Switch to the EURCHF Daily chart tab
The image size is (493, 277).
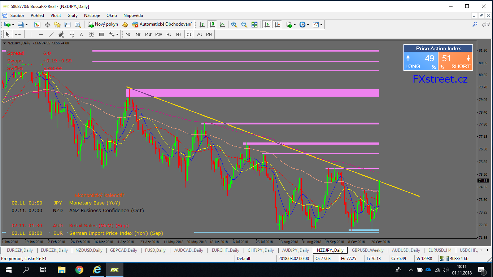[226, 250]
